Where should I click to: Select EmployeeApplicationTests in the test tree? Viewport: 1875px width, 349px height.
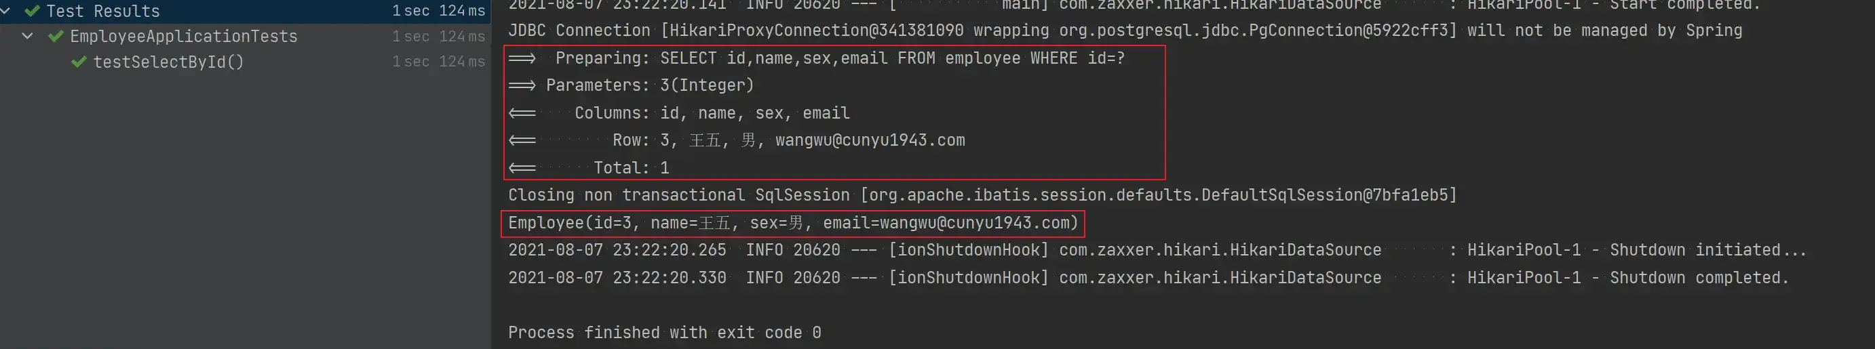[x=183, y=37]
